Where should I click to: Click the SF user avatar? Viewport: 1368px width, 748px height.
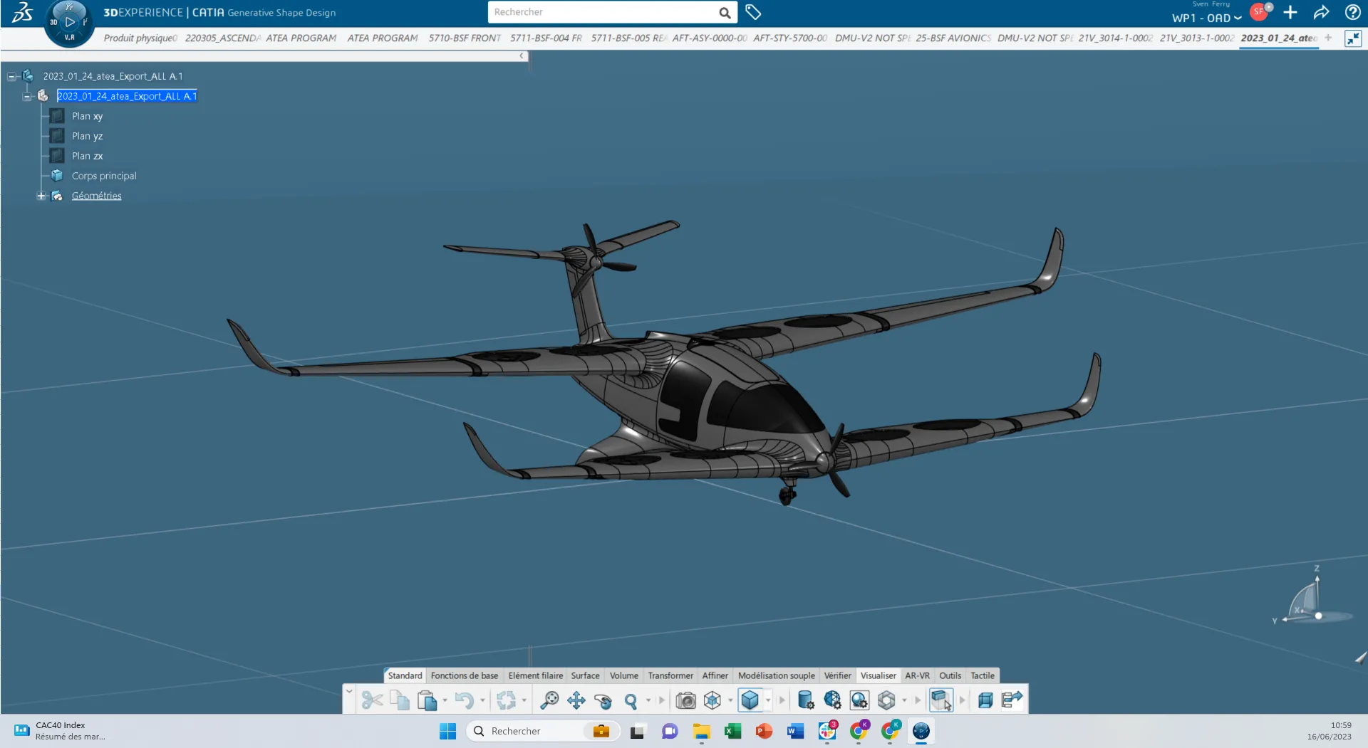coord(1259,12)
